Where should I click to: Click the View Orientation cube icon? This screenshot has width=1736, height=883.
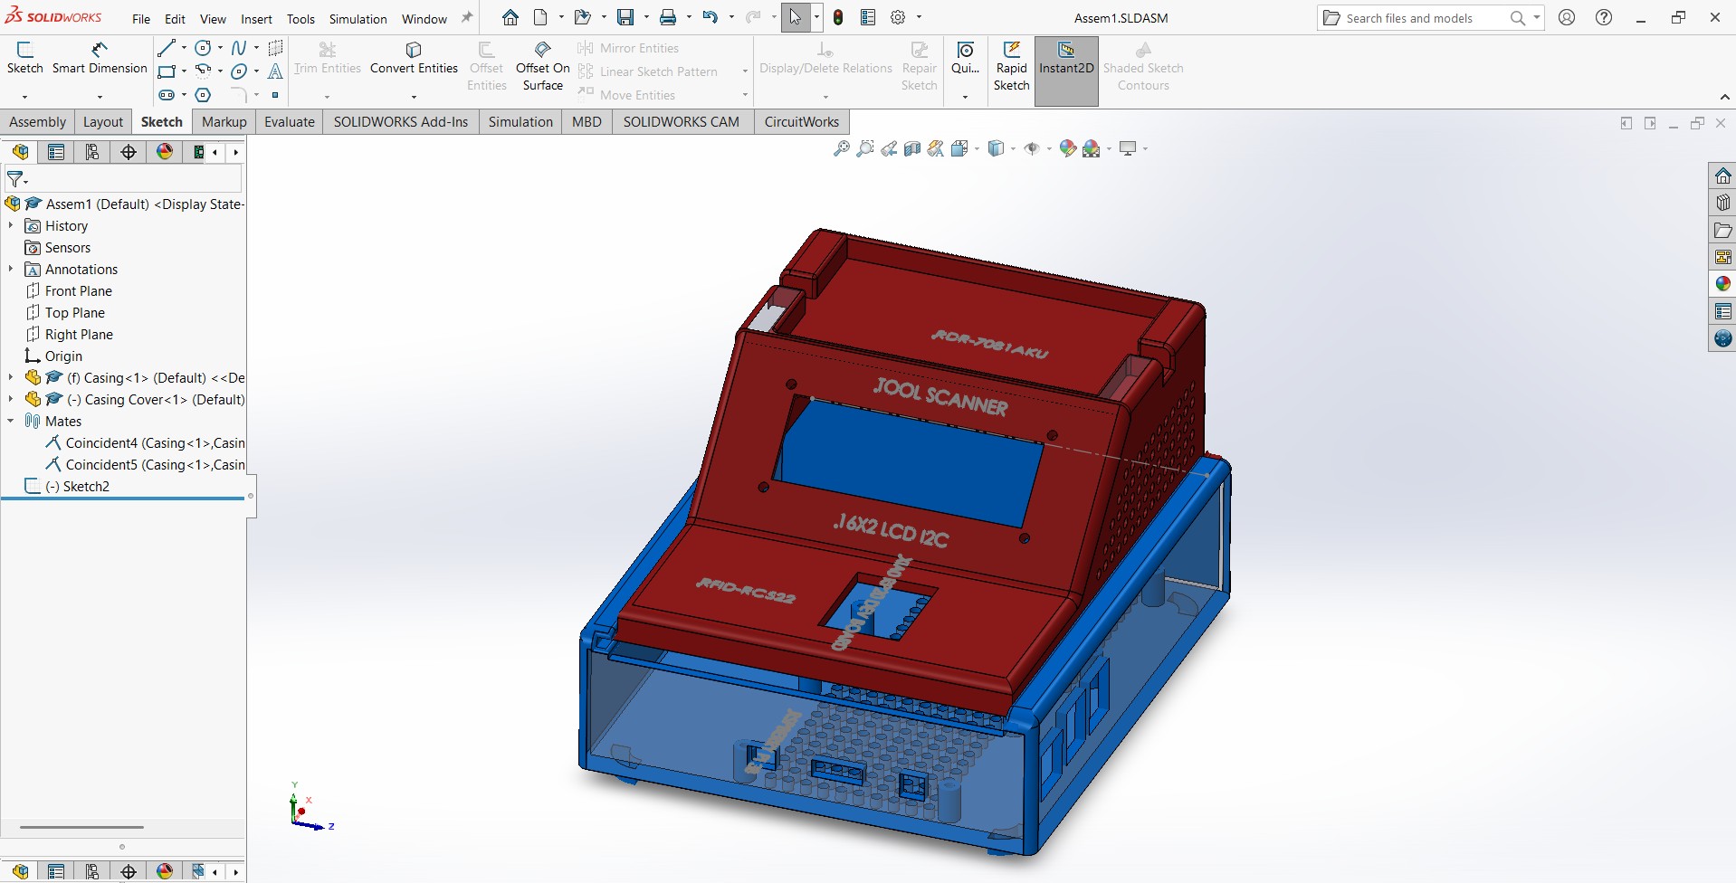[959, 148]
